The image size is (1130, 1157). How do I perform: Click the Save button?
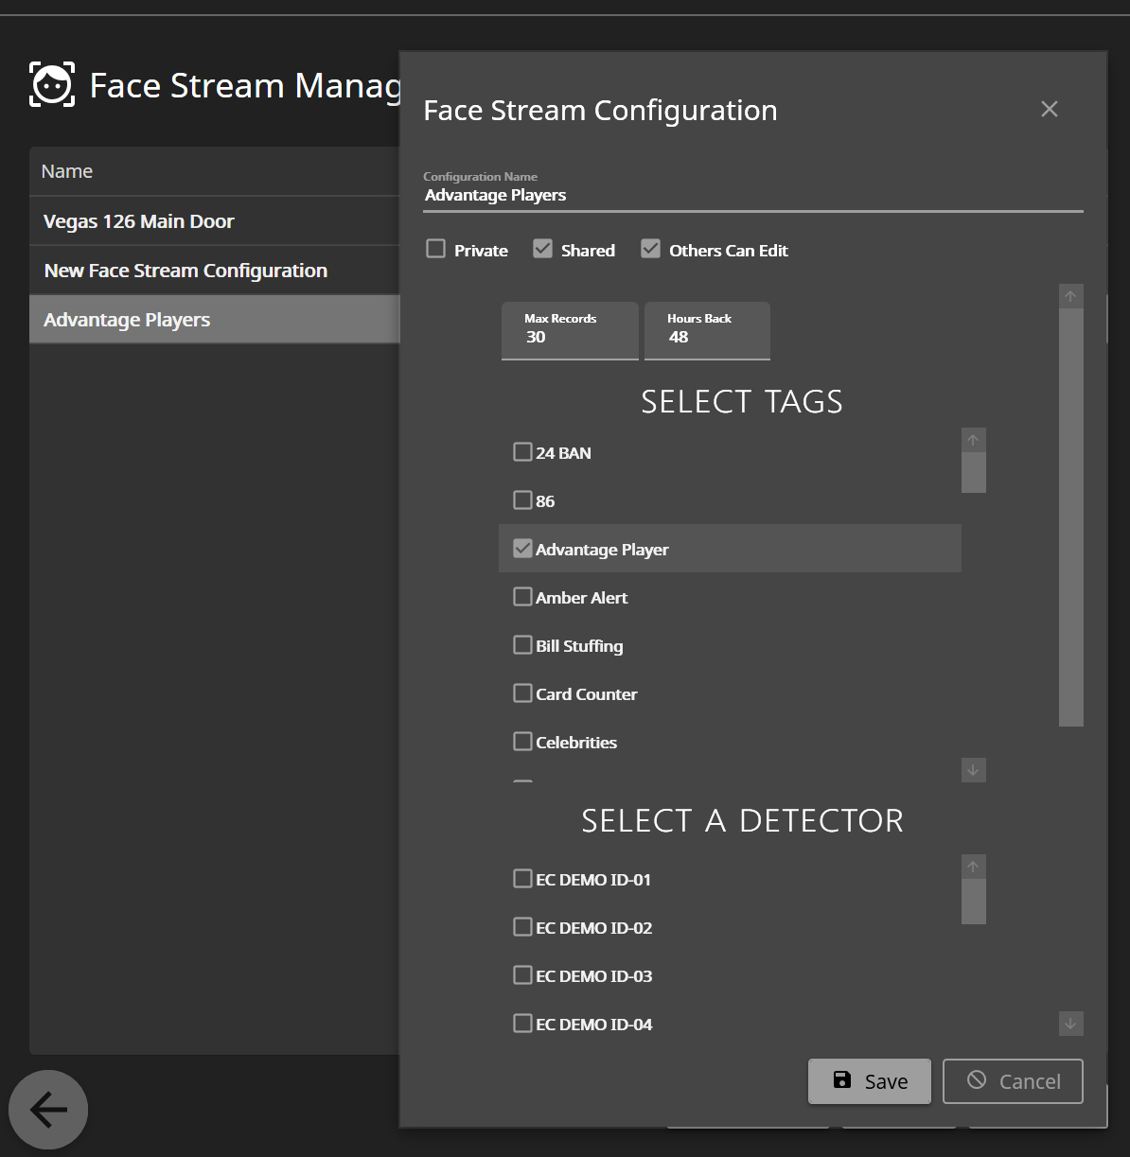click(x=869, y=1080)
